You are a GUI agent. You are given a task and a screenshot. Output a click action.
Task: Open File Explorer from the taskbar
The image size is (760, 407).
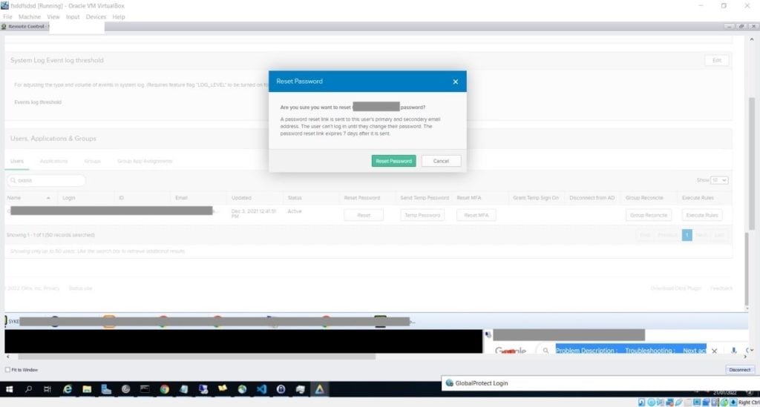click(x=87, y=389)
